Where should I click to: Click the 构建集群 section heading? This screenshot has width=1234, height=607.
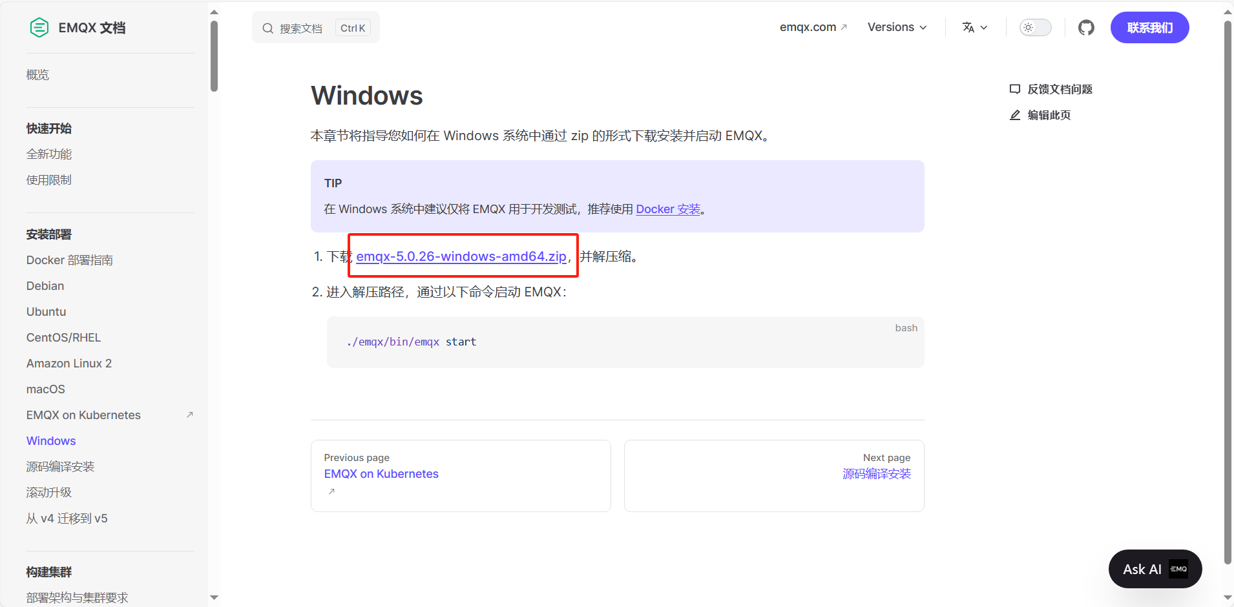click(x=49, y=572)
